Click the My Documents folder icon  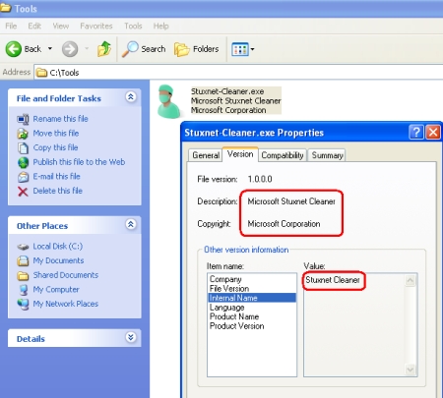pyautogui.click(x=23, y=261)
